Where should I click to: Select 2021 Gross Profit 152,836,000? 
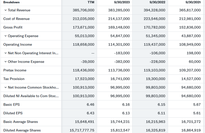(190, 27)
